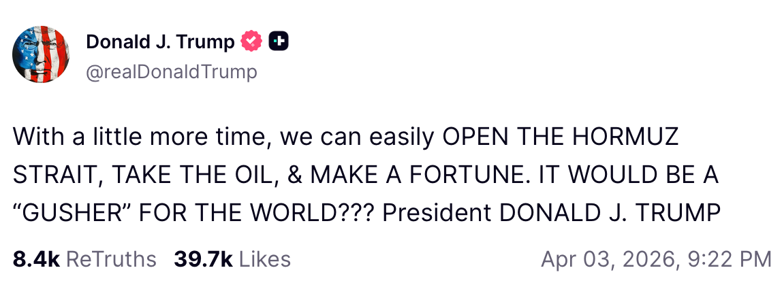The width and height of the screenshot is (782, 283).
Task: Click the 39.7k likes count number
Action: click(x=203, y=259)
